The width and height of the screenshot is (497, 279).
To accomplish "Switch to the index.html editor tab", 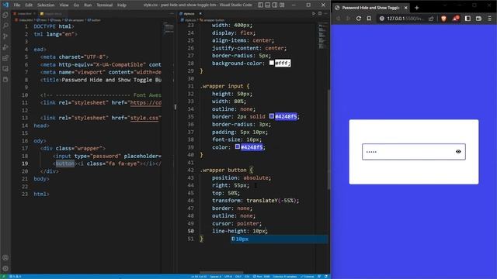I will [24, 14].
